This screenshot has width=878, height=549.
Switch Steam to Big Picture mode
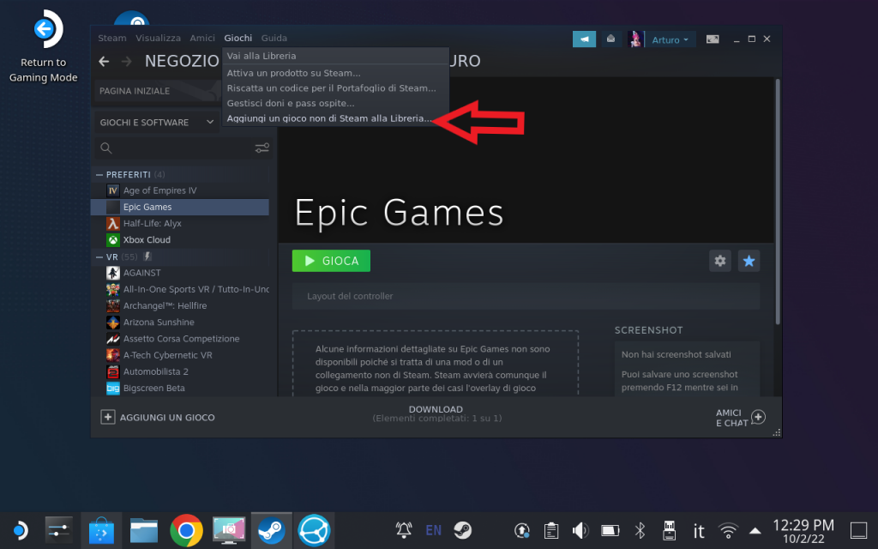(713, 39)
